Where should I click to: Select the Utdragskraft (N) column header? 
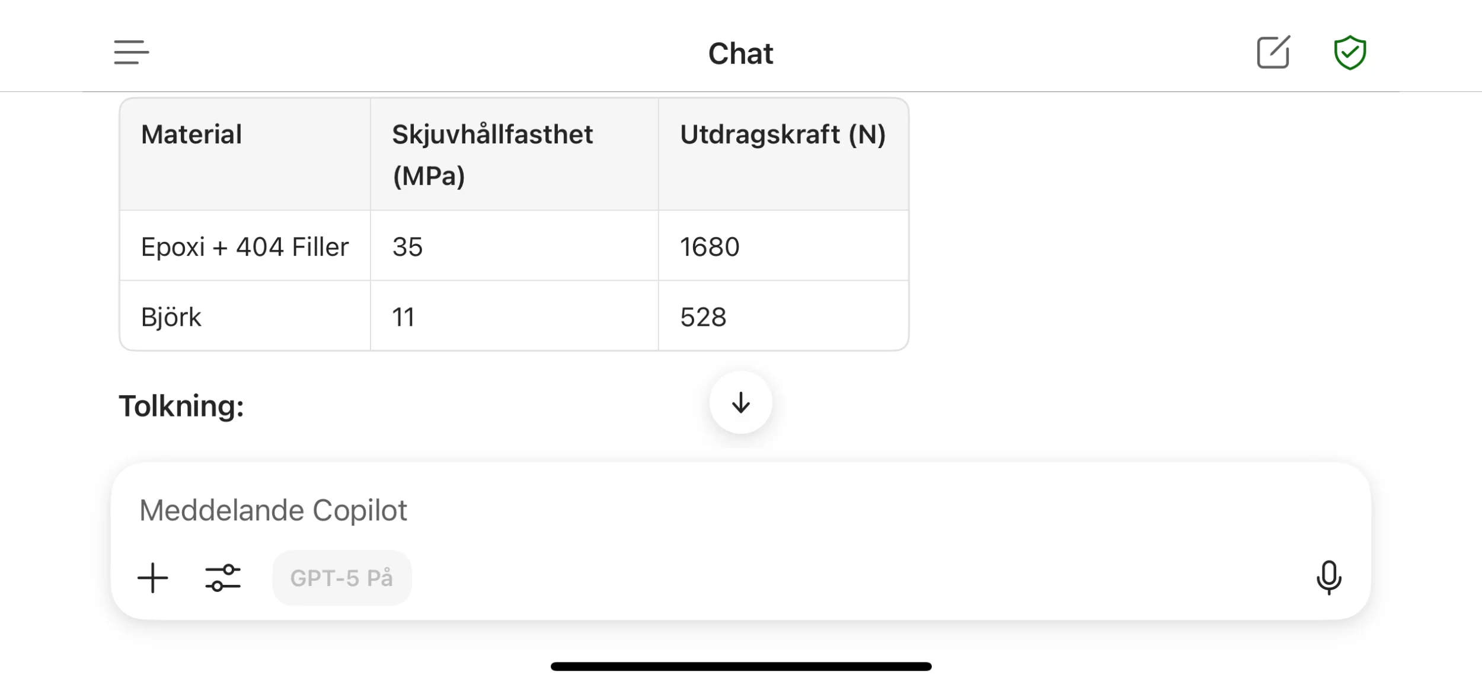(x=782, y=135)
